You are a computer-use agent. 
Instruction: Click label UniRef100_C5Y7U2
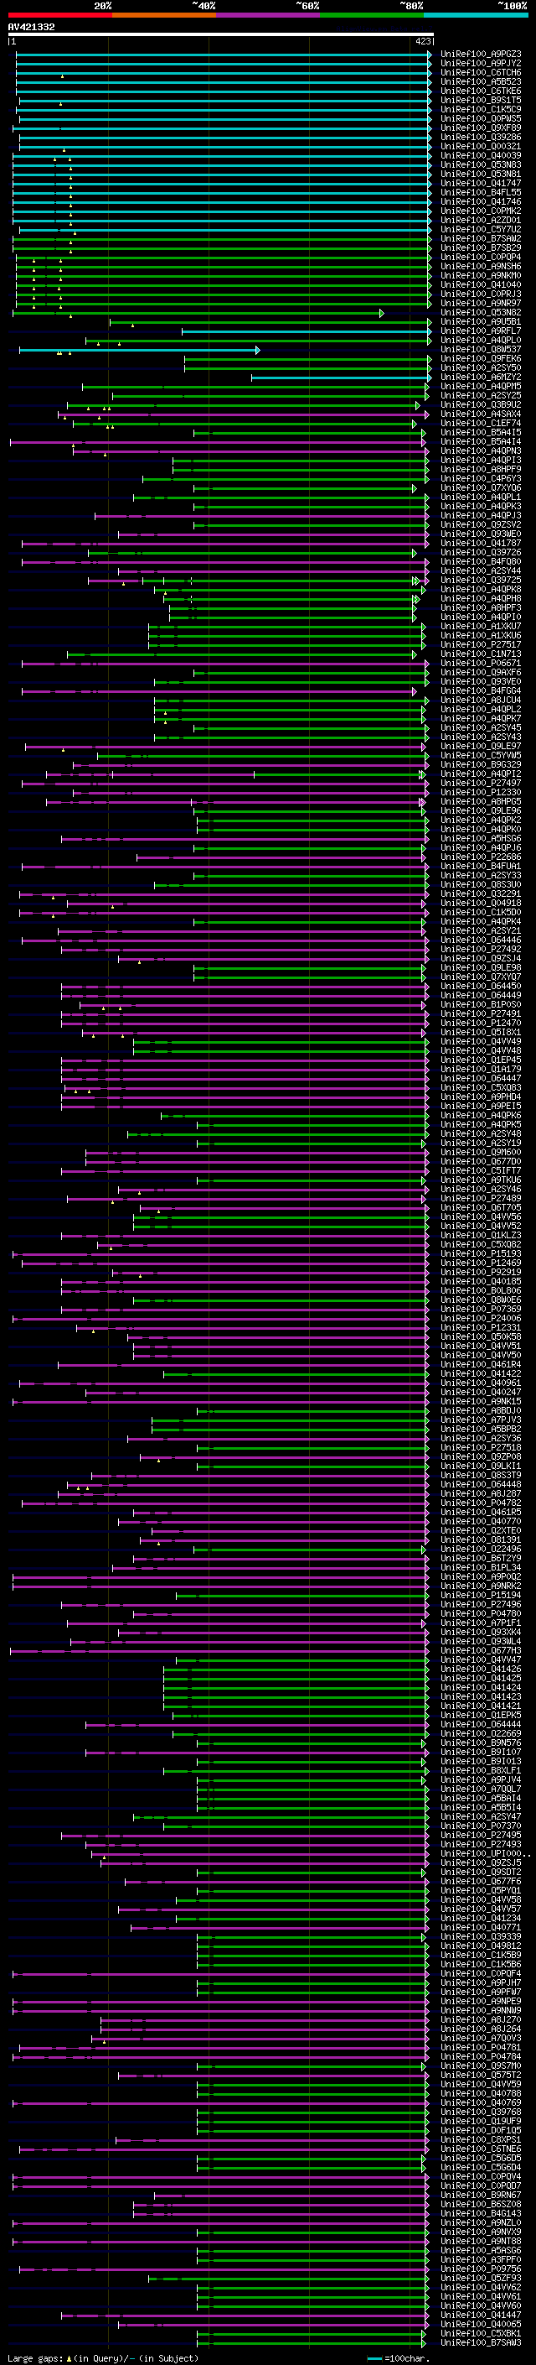pos(481,230)
